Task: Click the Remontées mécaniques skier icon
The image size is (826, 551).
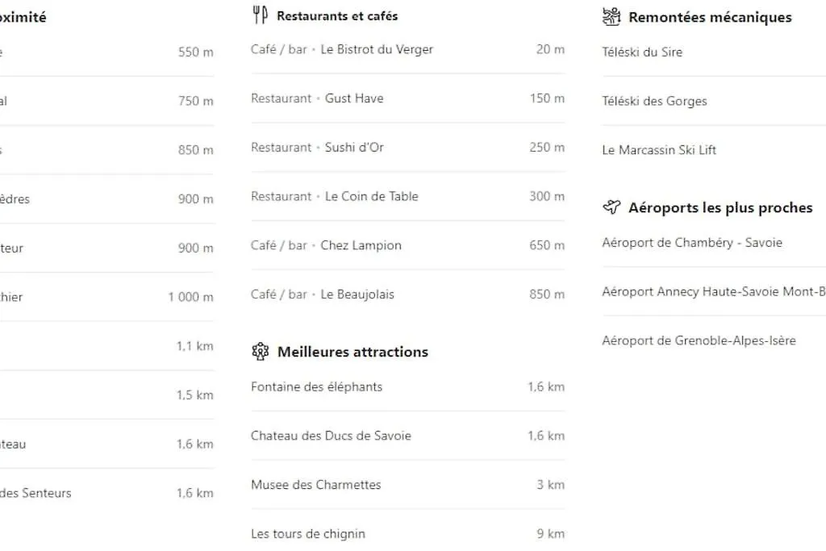Action: point(611,16)
